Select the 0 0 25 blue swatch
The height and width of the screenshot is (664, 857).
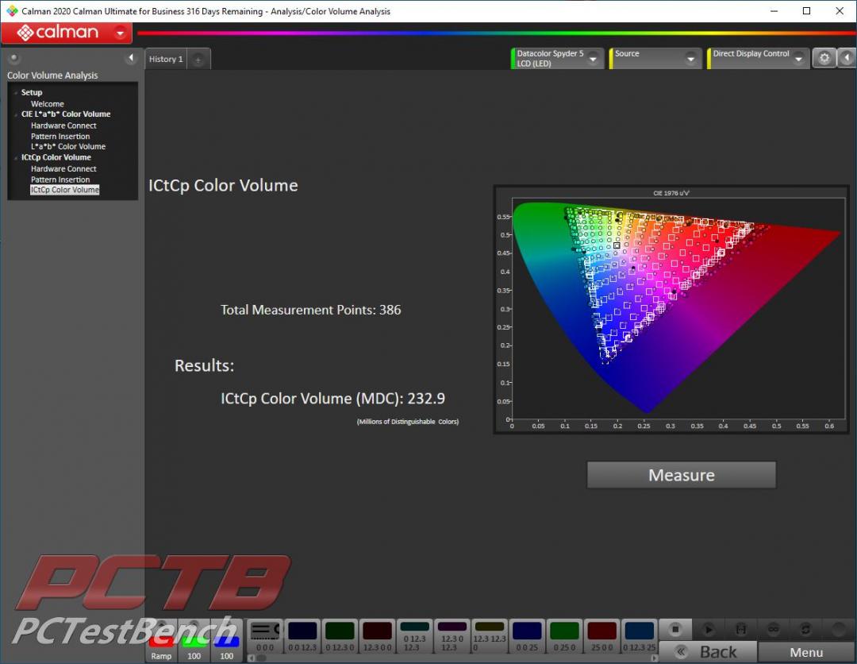pyautogui.click(x=527, y=636)
